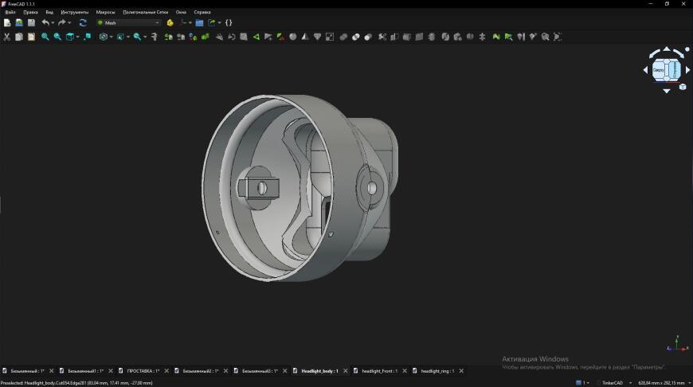The width and height of the screenshot is (693, 387).
Task: Expand the draw style dropdown arrow
Action: (x=111, y=37)
